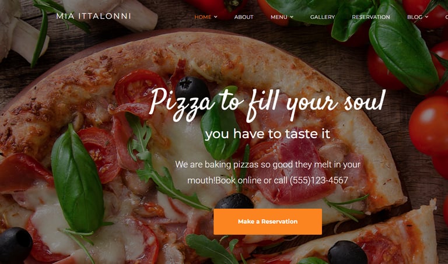448x264 pixels.
Task: Click the MIA ITTALONNI site logo
Action: coord(93,16)
